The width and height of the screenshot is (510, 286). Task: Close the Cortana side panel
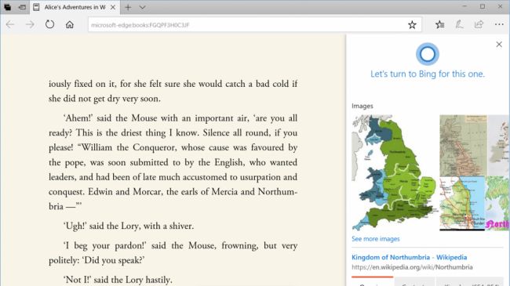click(499, 44)
